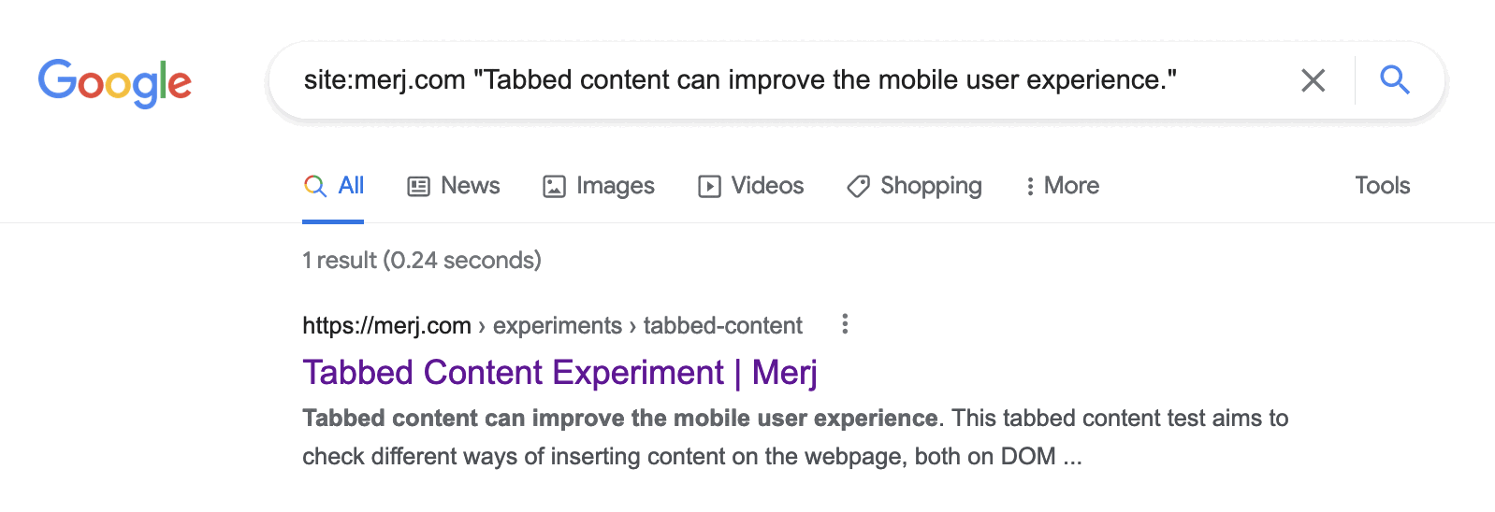Click the multicolored magnifier icon beside All

pyautogui.click(x=315, y=186)
